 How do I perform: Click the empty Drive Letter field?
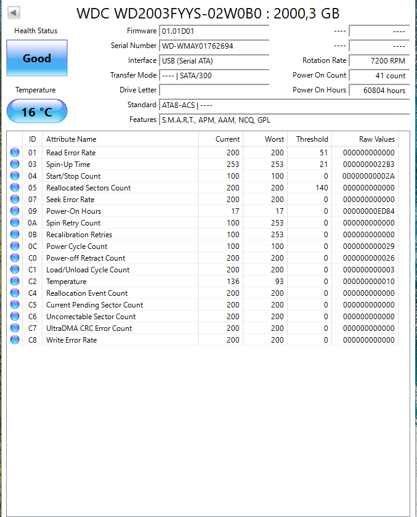point(214,90)
